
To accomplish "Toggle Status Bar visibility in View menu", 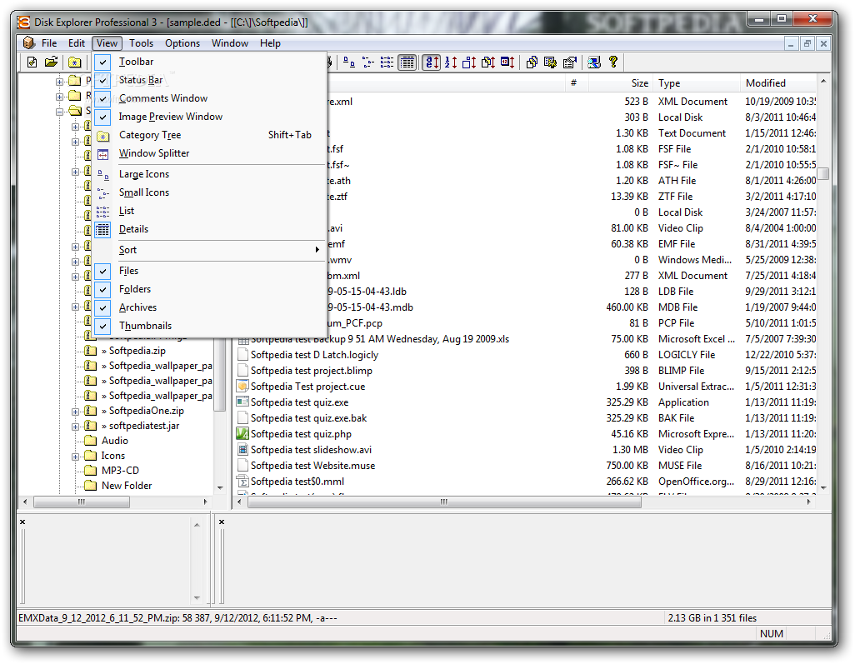I will [x=102, y=80].
